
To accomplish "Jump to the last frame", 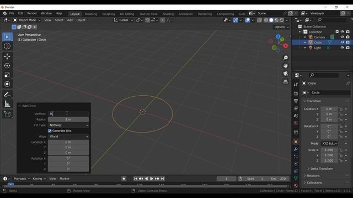I will pyautogui.click(x=162, y=179).
